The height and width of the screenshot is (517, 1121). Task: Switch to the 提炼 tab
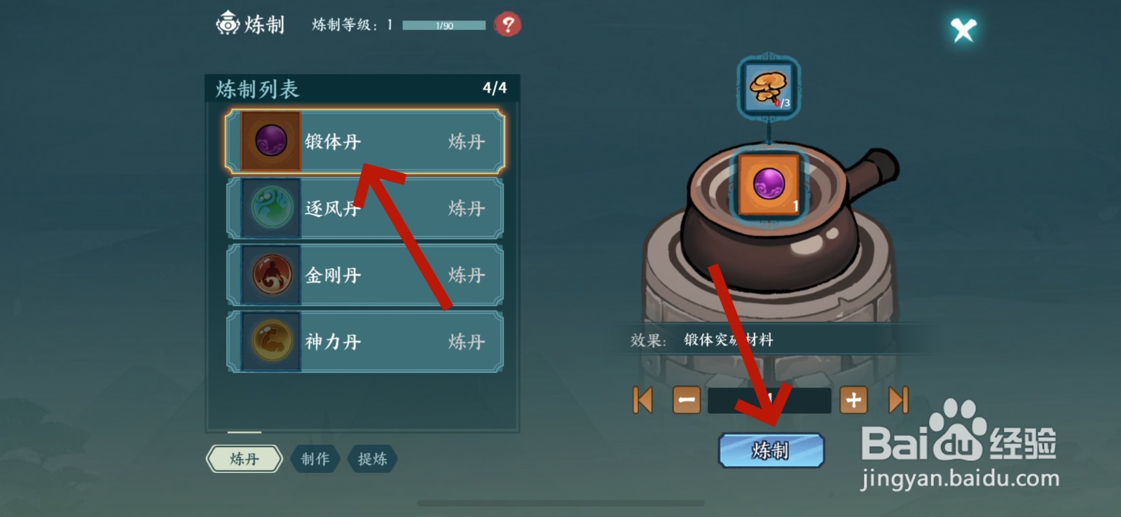(372, 459)
